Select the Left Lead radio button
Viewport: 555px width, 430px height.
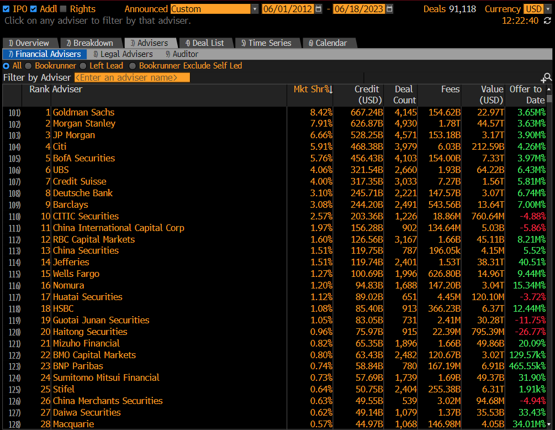tap(83, 66)
